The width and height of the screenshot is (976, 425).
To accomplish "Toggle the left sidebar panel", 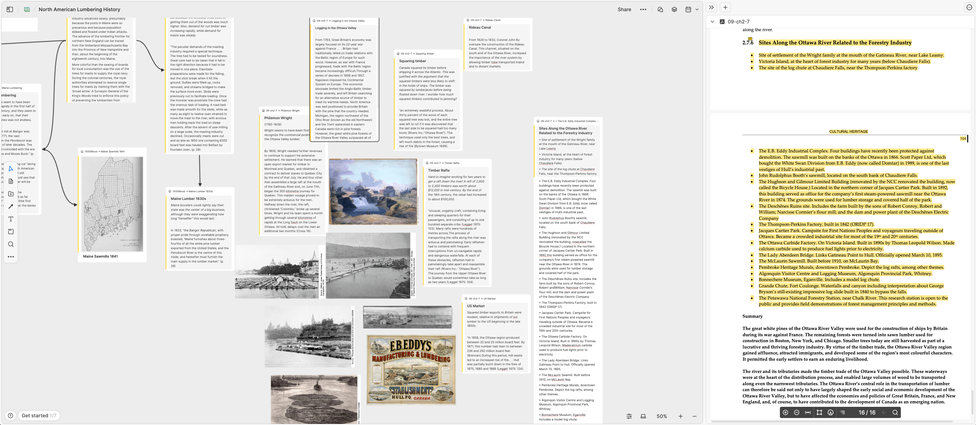I will [x=10, y=9].
